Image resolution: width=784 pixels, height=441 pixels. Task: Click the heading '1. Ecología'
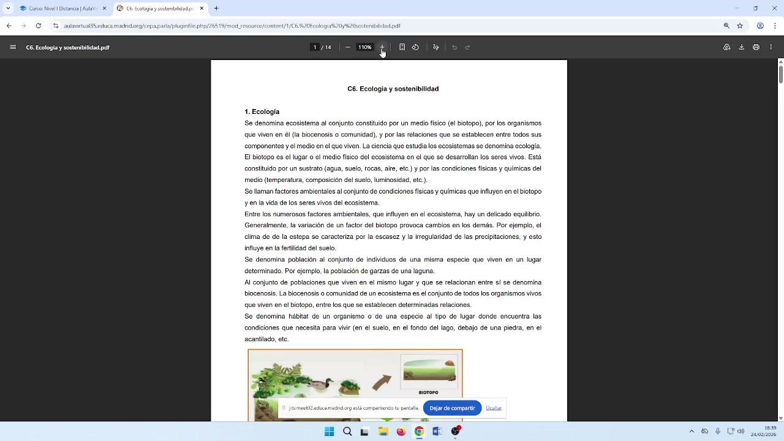pos(262,111)
